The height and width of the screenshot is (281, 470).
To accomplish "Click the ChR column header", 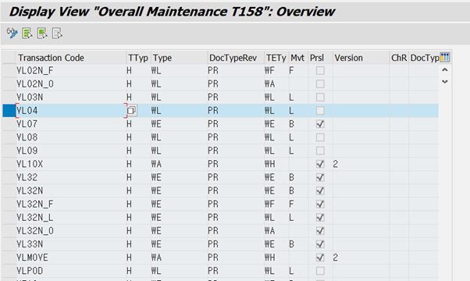I will tap(399, 58).
